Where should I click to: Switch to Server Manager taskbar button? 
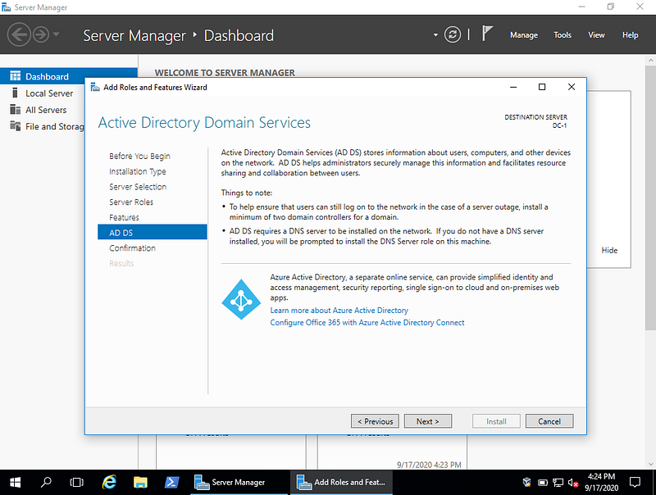pyautogui.click(x=239, y=483)
